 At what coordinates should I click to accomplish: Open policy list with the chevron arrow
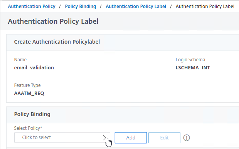click(104, 138)
